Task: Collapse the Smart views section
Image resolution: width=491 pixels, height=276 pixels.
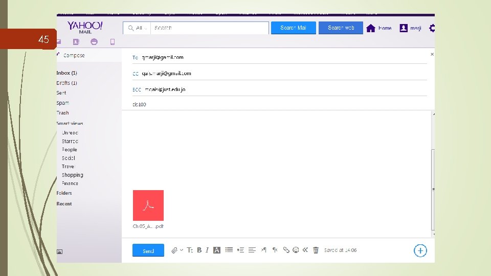Action: point(70,123)
